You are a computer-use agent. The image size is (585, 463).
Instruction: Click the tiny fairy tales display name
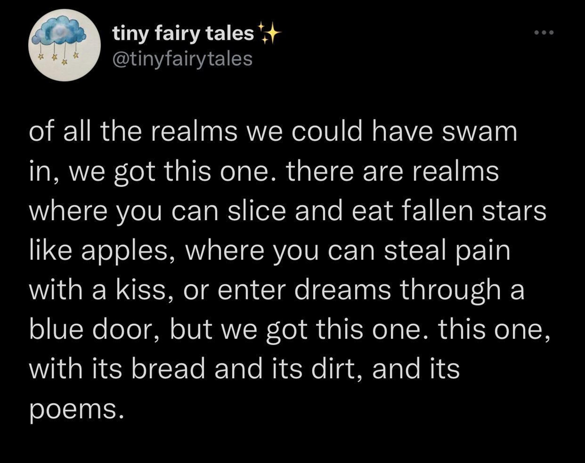pos(183,33)
